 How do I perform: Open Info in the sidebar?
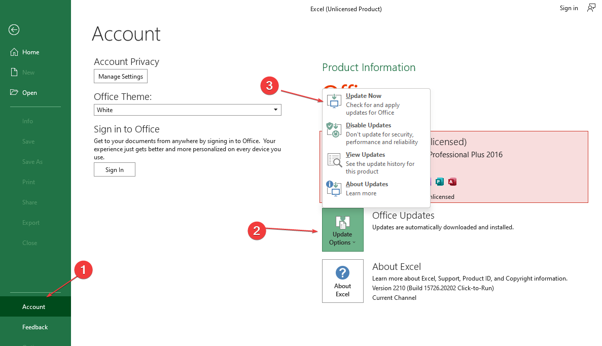coord(36,121)
